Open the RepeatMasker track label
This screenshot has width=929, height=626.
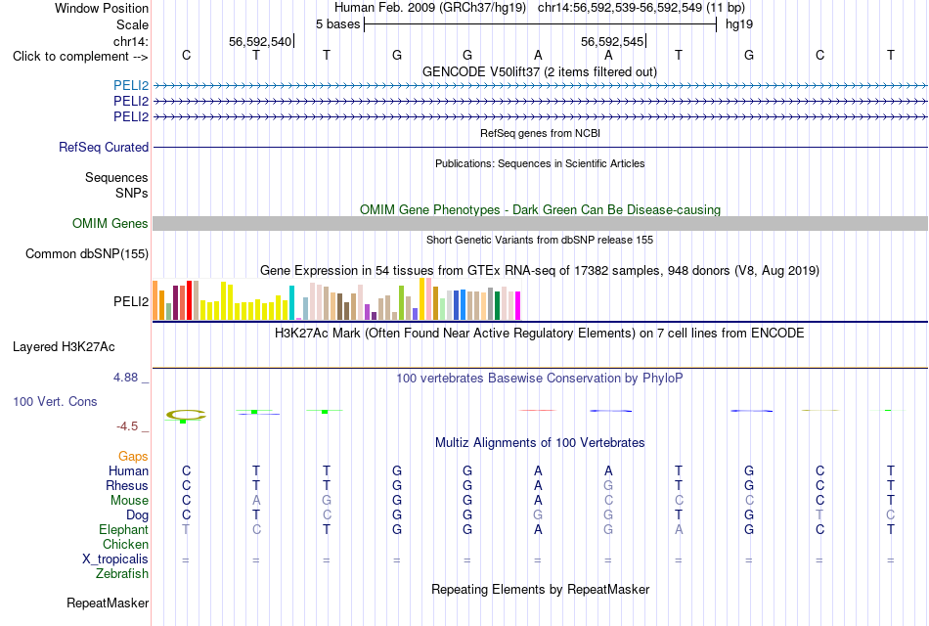108,603
